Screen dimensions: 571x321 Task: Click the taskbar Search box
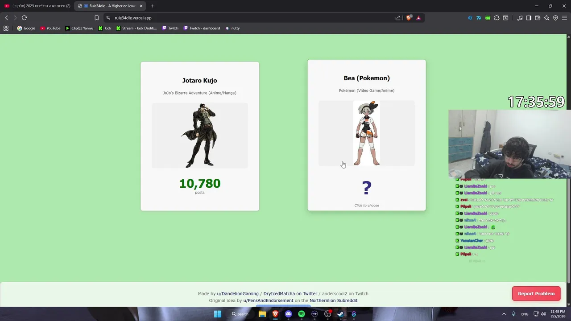pyautogui.click(x=240, y=314)
